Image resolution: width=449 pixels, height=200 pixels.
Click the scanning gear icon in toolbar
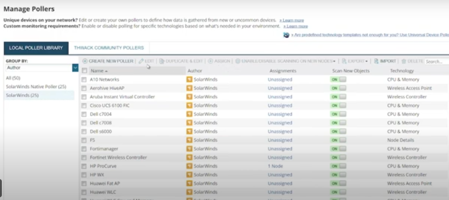tap(237, 61)
